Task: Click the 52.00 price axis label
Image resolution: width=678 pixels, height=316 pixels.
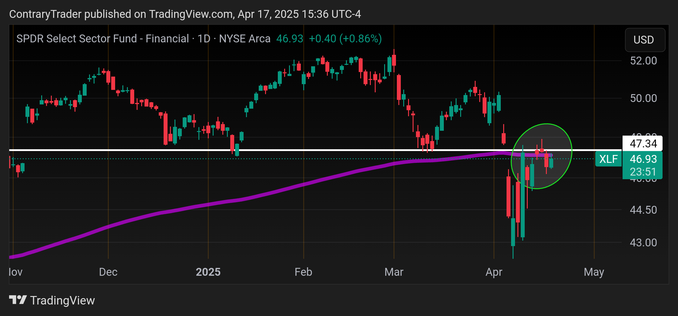Action: click(x=643, y=61)
